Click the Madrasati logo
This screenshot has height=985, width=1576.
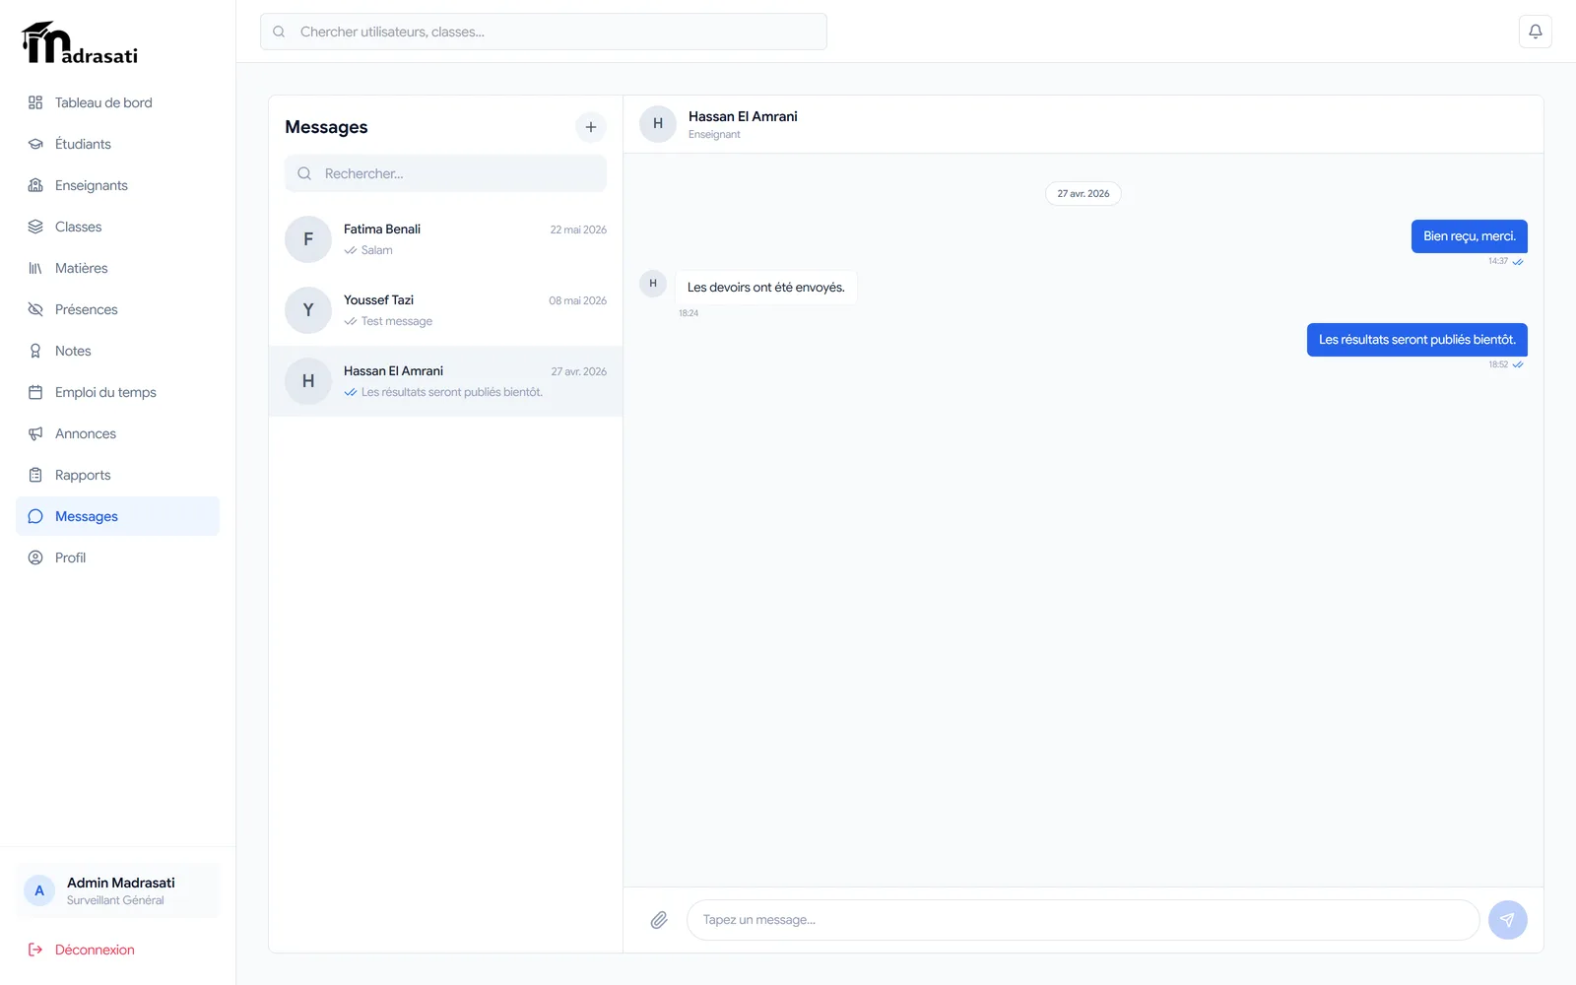coord(80,43)
